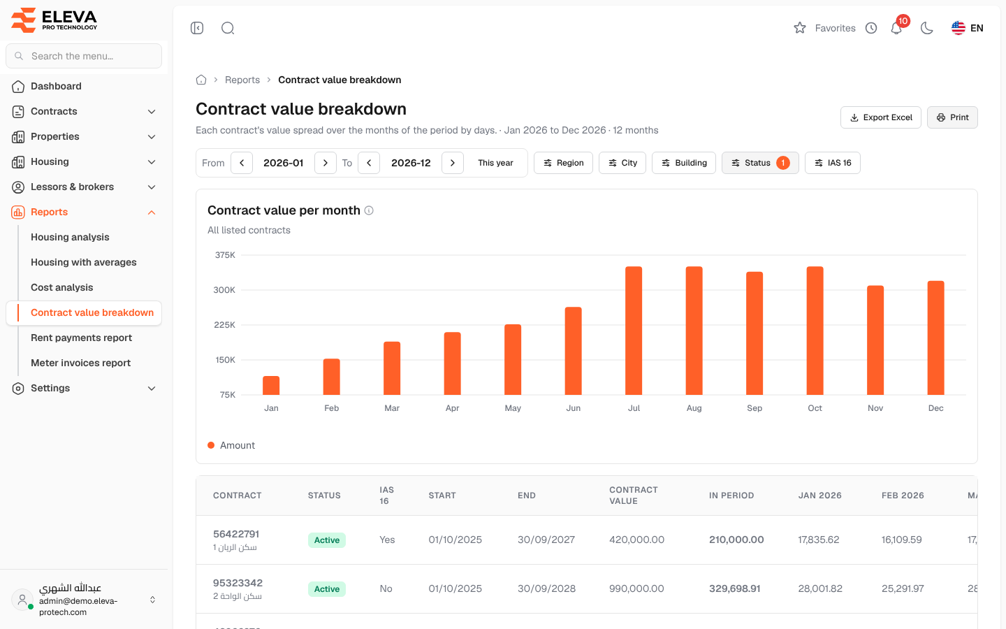Open the City filter
Viewport: 1006px width, 629px height.
click(622, 163)
